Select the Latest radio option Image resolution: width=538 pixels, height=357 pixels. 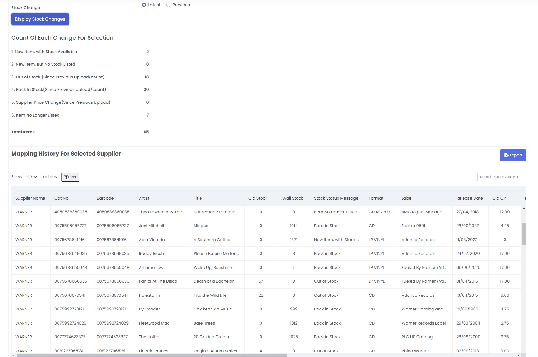[x=144, y=5]
